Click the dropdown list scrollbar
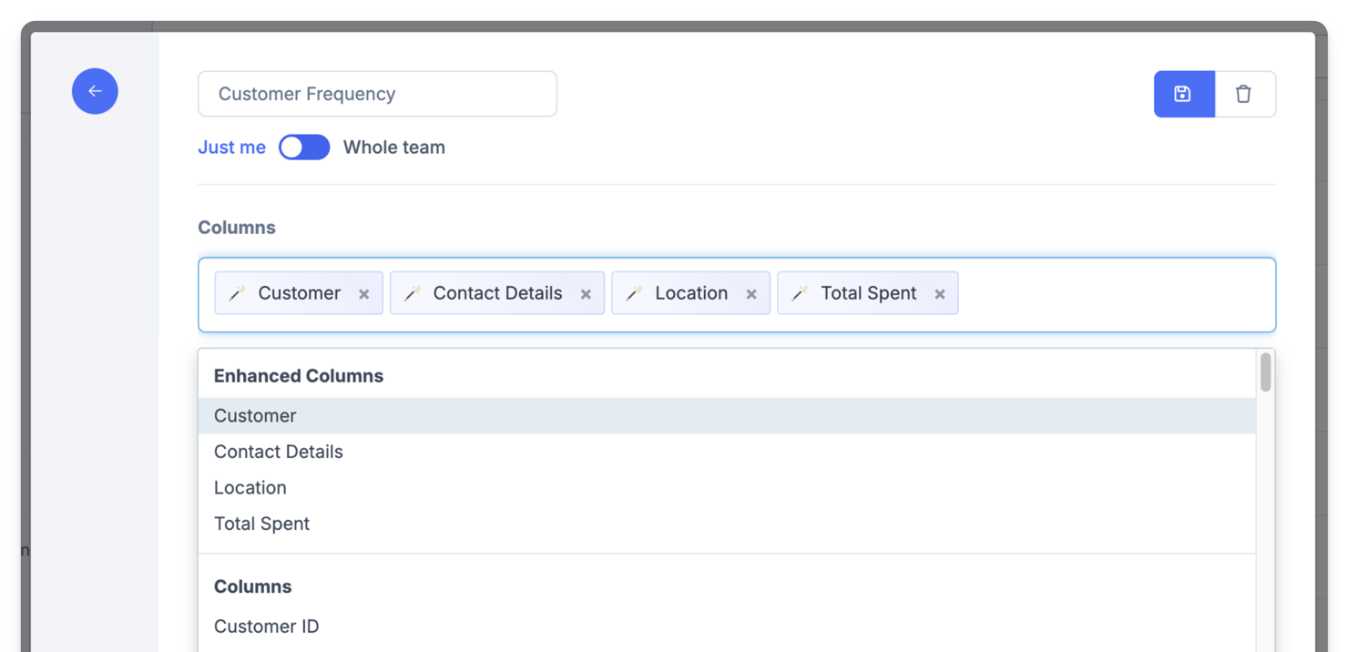This screenshot has height=652, width=1348. point(1266,373)
